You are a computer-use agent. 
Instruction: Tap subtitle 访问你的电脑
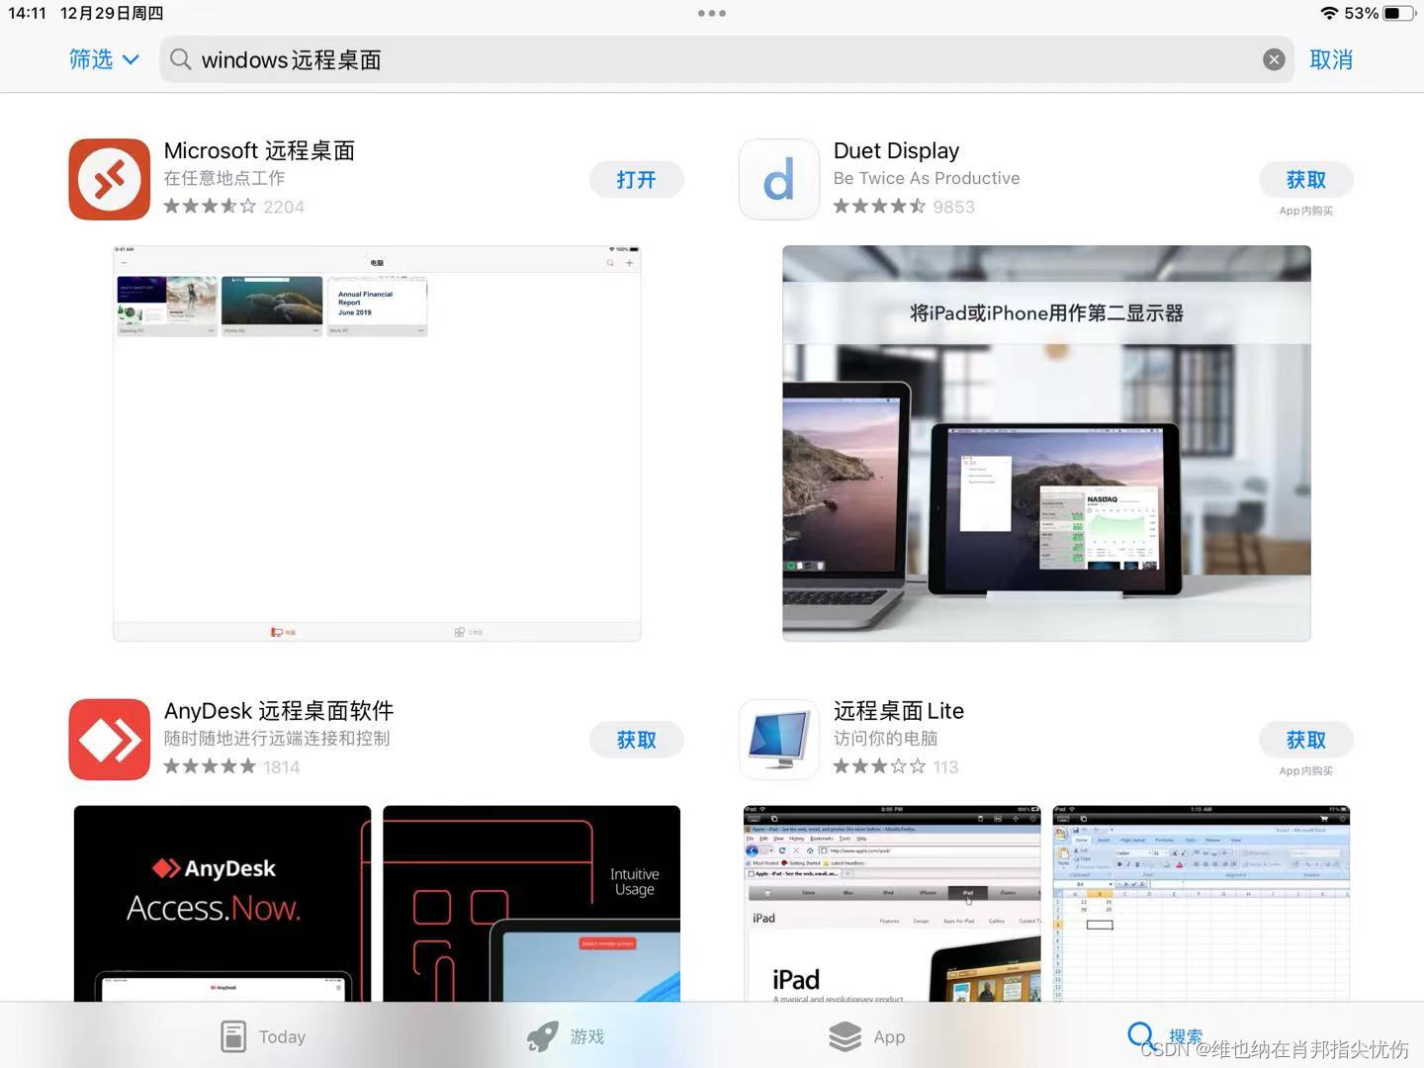[885, 739]
